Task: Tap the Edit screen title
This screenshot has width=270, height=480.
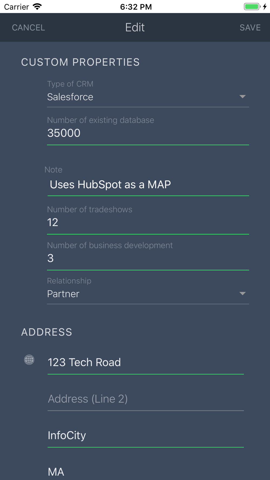Action: click(x=135, y=28)
